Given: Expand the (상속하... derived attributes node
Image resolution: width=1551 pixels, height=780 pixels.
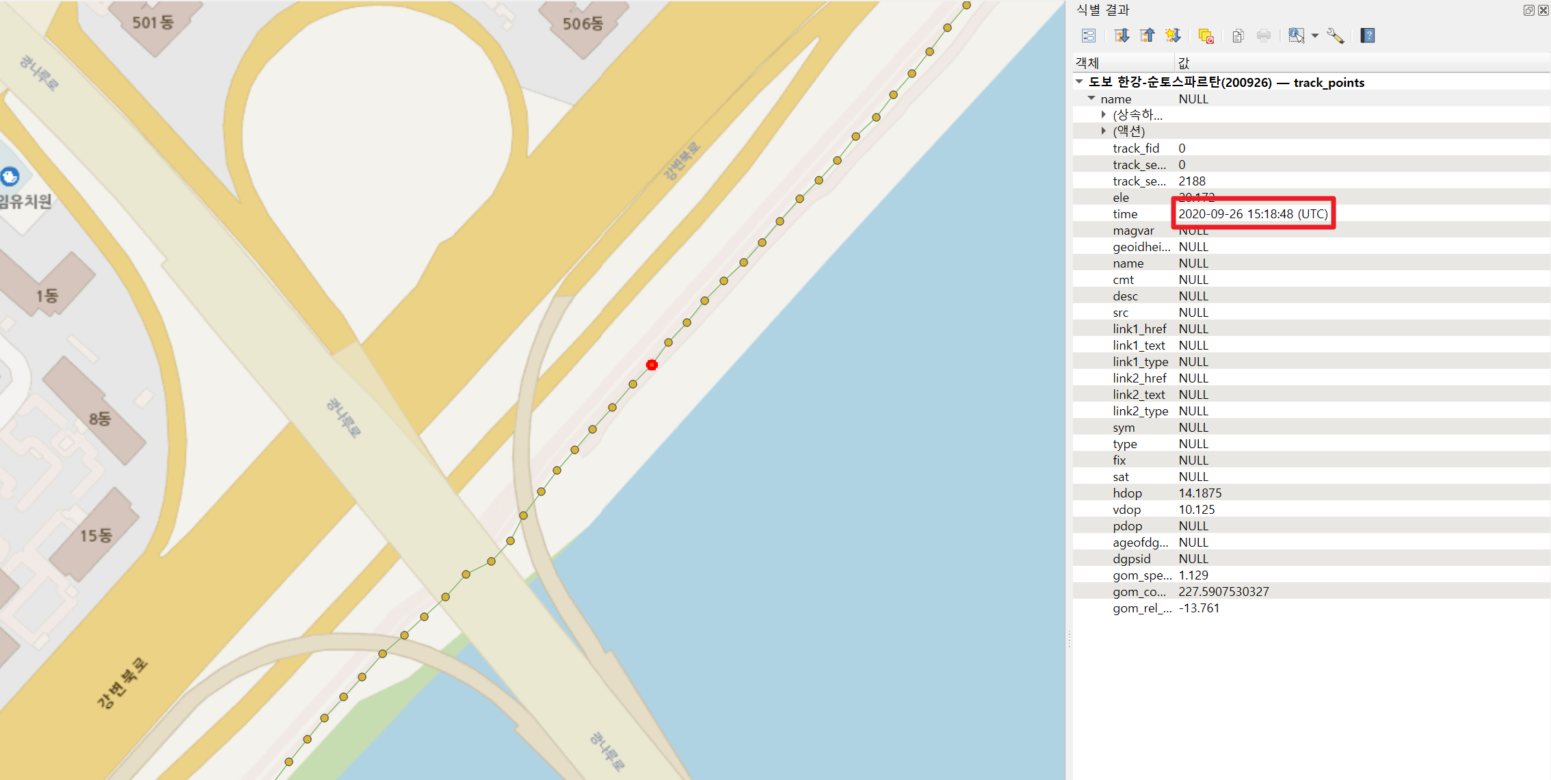Looking at the screenshot, I should point(1104,115).
